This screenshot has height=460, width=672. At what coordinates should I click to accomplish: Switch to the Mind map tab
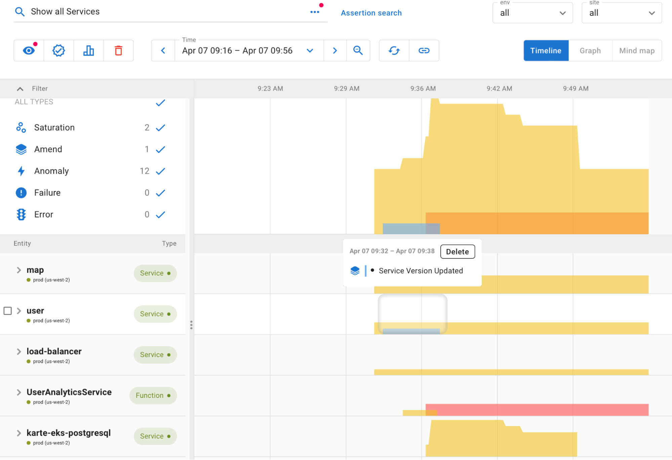637,51
